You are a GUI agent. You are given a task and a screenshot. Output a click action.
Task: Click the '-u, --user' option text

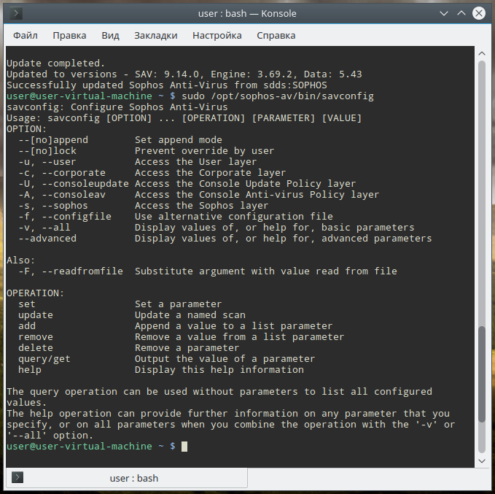click(47, 162)
